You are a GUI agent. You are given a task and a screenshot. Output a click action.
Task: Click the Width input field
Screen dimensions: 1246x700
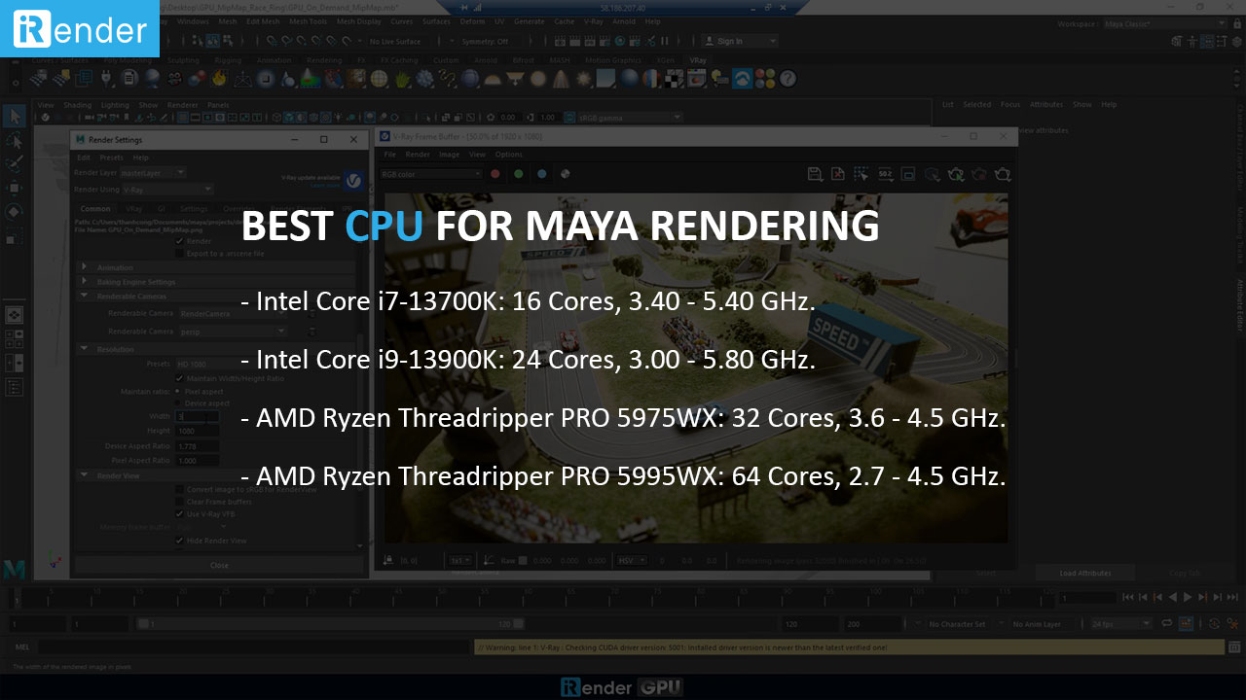[x=197, y=416]
